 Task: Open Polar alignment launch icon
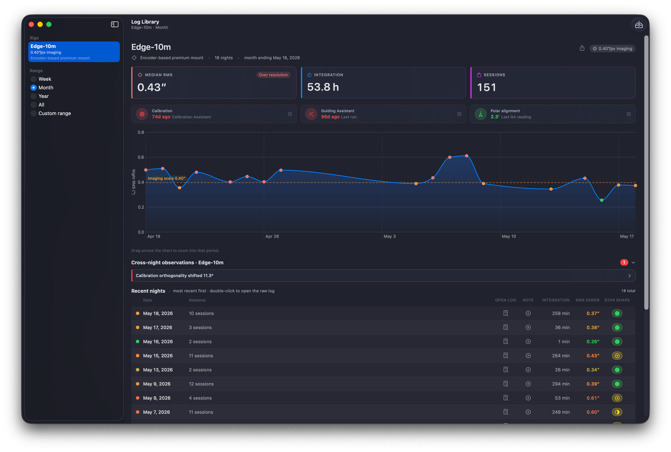point(628,114)
